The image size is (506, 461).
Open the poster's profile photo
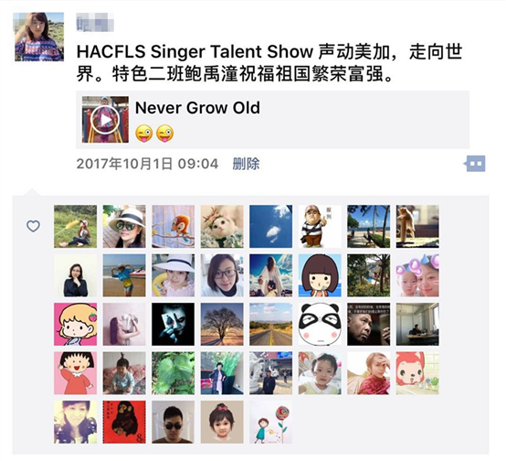39,37
